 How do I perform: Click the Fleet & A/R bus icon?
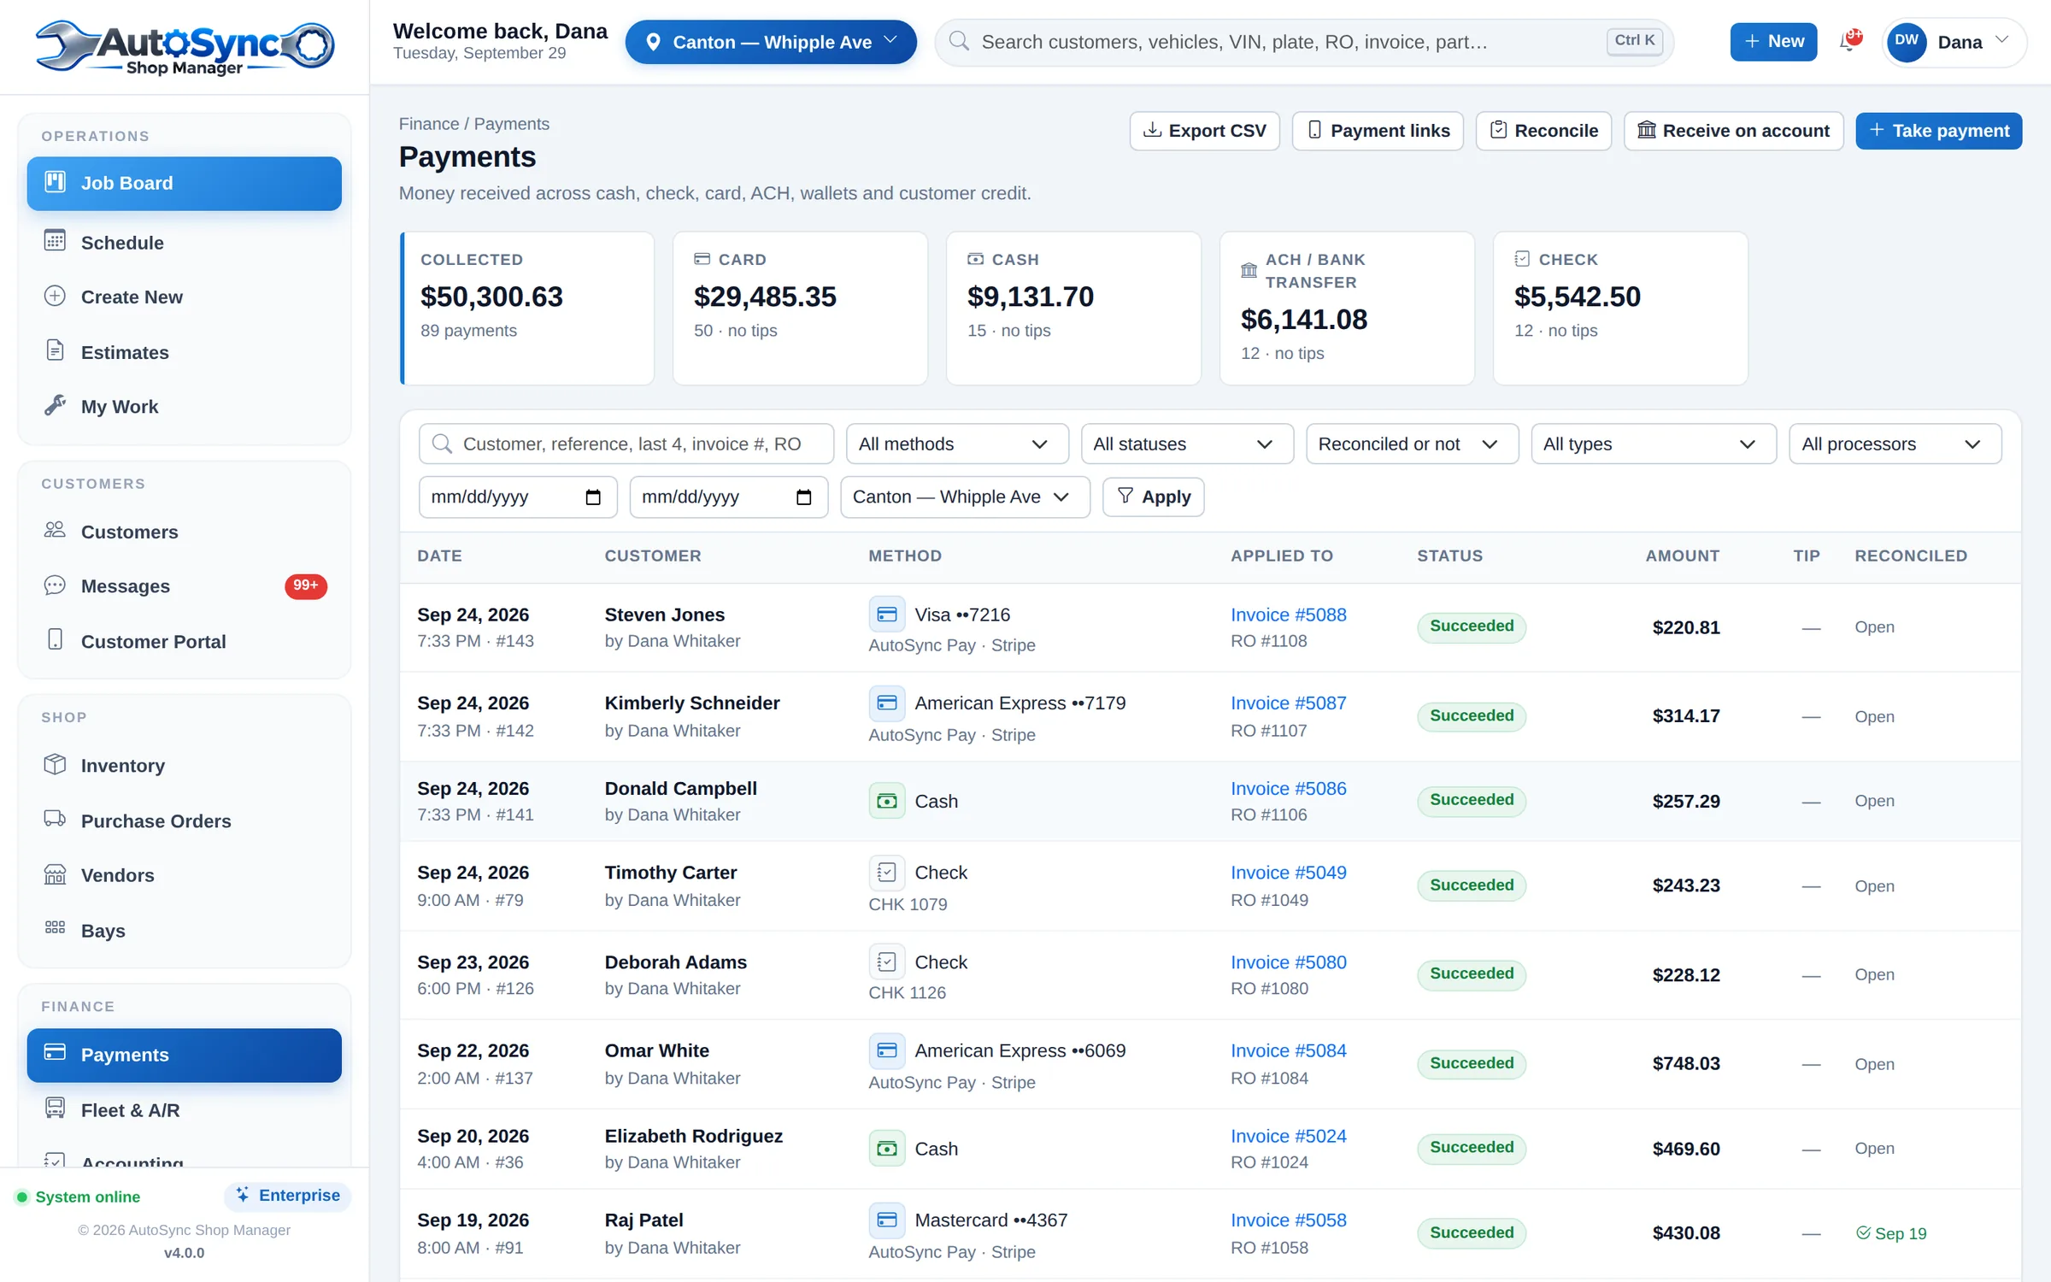tap(55, 1109)
